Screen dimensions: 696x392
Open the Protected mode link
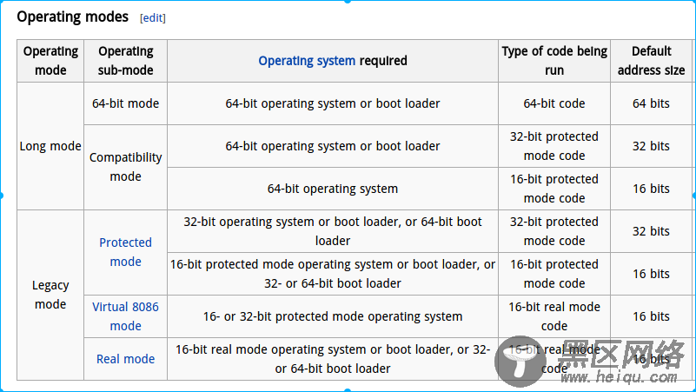(x=125, y=252)
